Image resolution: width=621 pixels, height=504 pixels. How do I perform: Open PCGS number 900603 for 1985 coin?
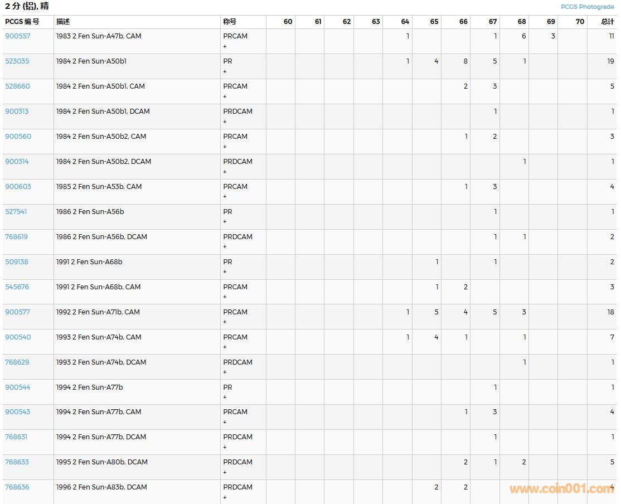coord(18,187)
